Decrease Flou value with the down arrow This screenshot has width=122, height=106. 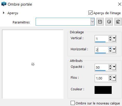(x=110, y=79)
